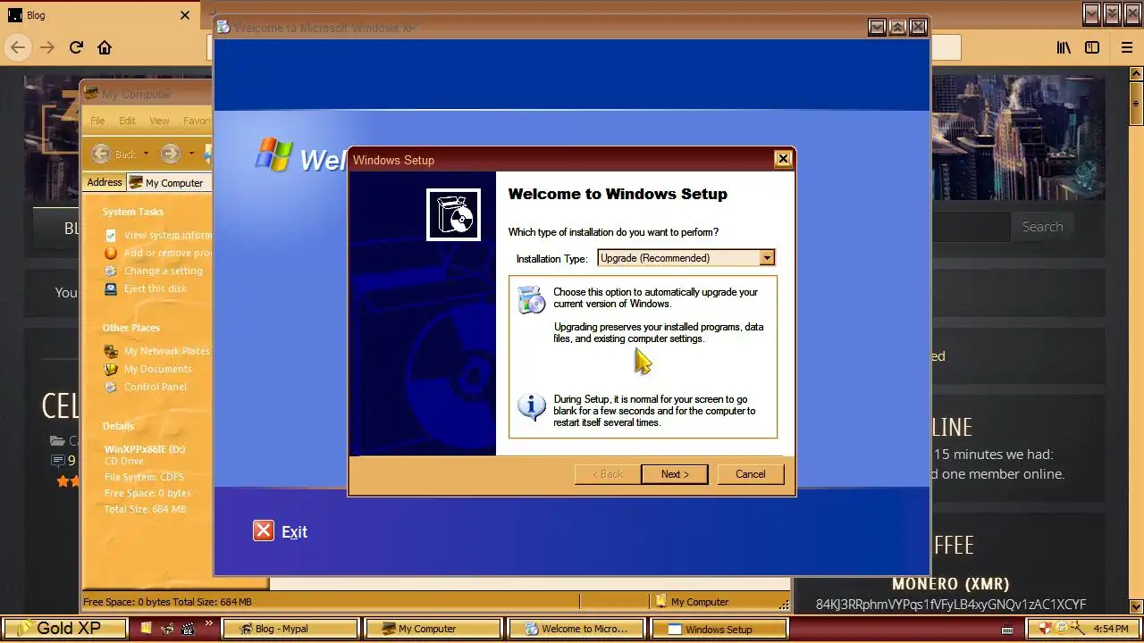Open the Installation Type dropdown
This screenshot has width=1144, height=643.
766,258
